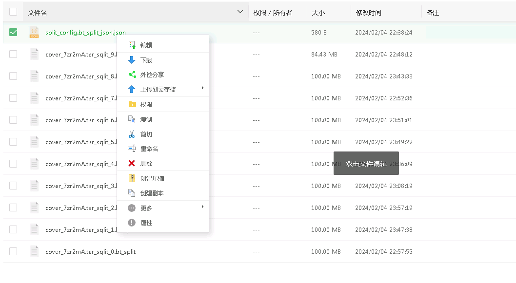Click the 2024/02/04 23:57:19 timestamp
The image size is (516, 283).
point(384,208)
